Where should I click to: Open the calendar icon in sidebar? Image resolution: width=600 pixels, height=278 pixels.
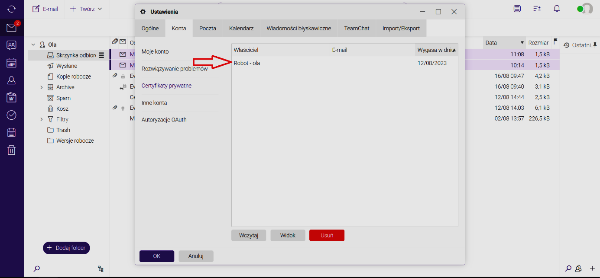(11, 63)
